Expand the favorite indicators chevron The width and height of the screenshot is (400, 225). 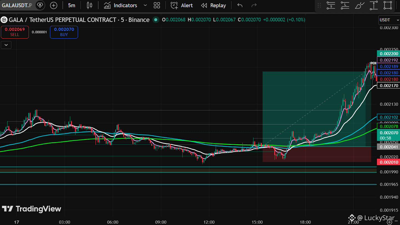tap(145, 5)
